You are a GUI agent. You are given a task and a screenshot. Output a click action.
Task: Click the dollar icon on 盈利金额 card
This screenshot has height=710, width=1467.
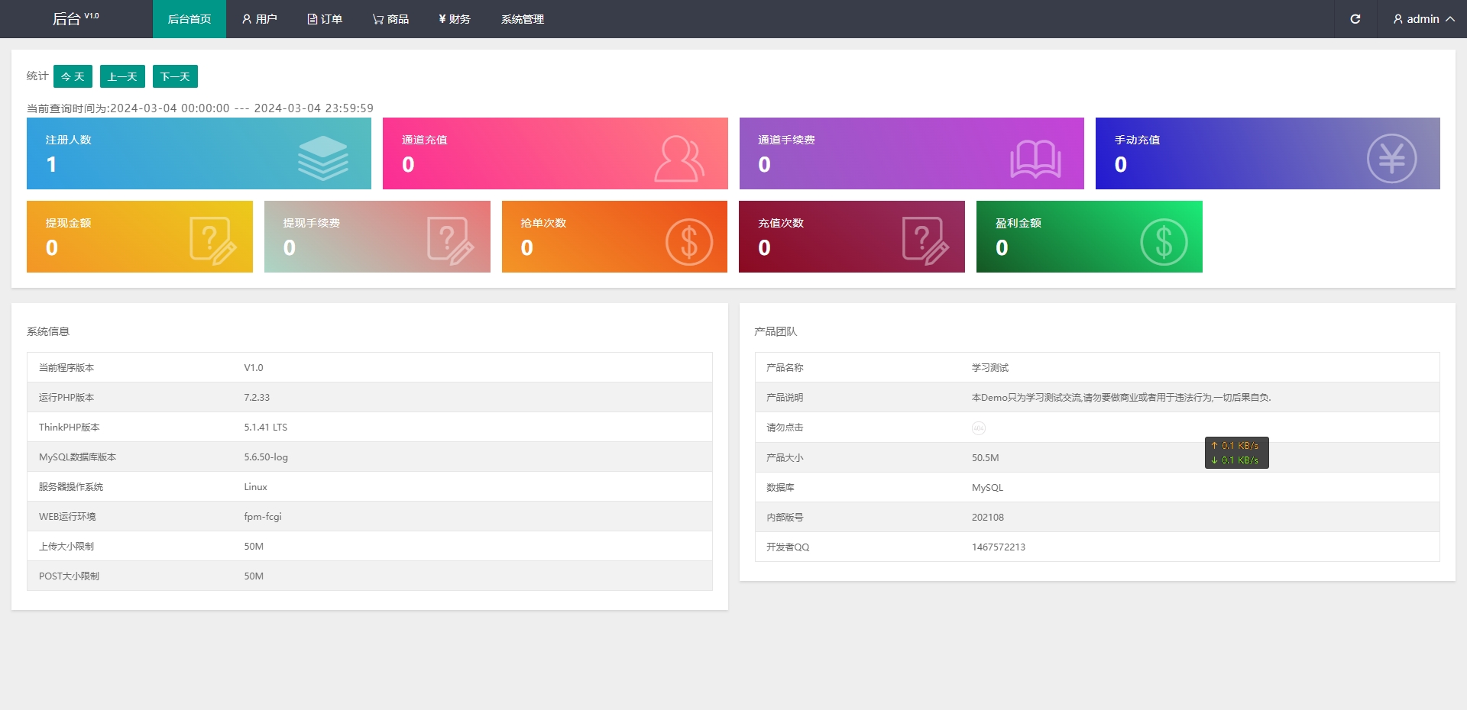1164,242
